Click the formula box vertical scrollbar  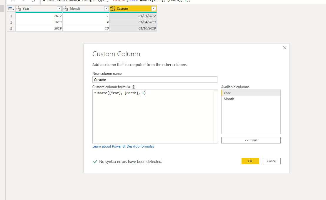point(216,117)
